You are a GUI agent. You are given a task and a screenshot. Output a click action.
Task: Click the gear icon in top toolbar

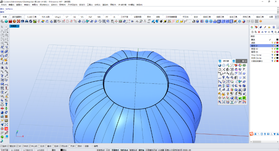click(100, 21)
